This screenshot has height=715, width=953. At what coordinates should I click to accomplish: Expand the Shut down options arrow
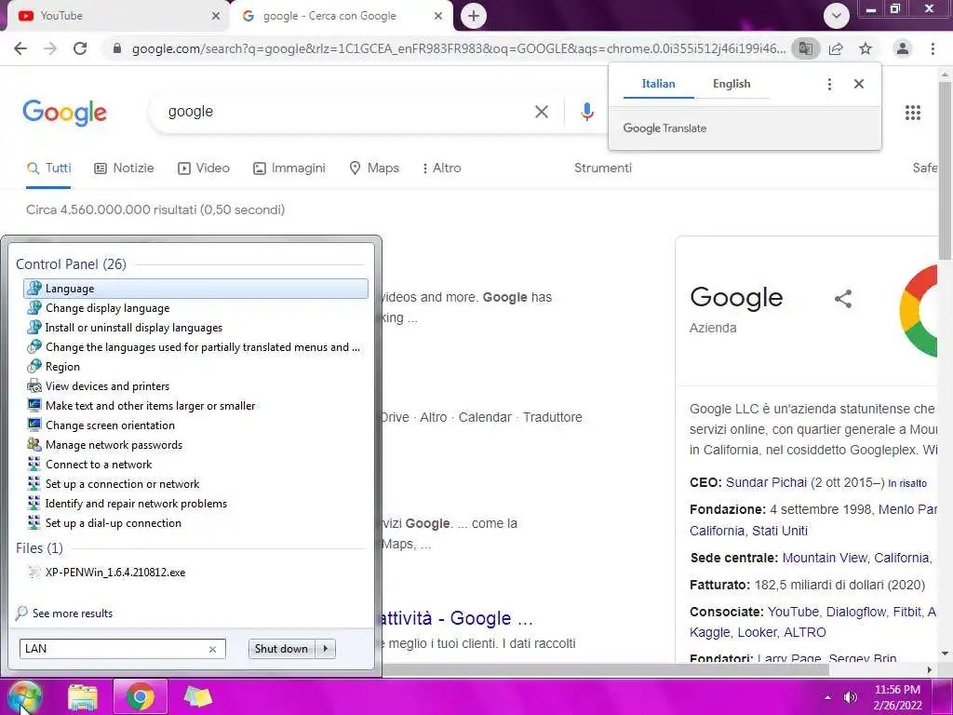click(x=326, y=649)
